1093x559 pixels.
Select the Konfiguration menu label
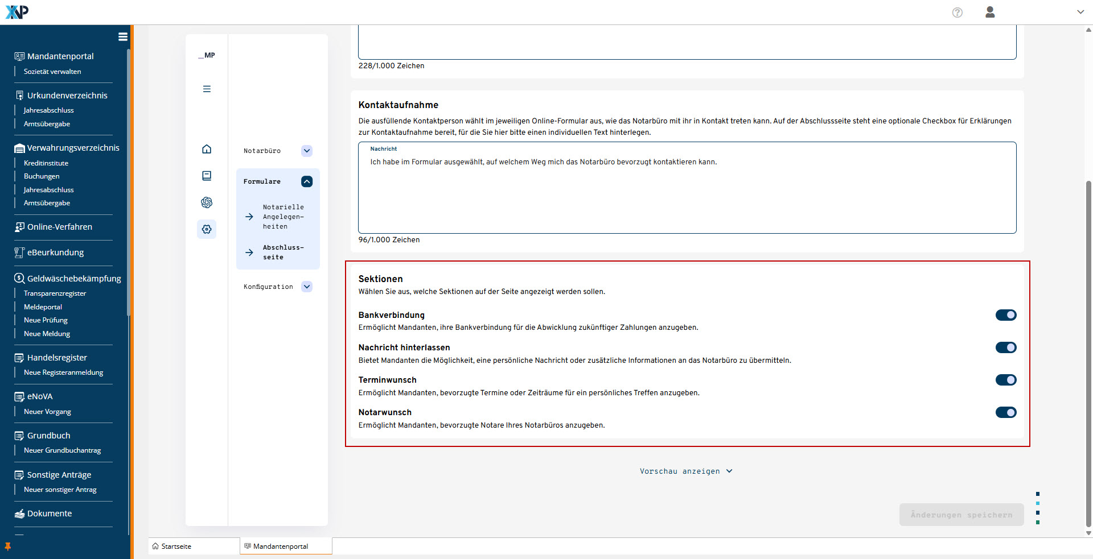tap(268, 287)
